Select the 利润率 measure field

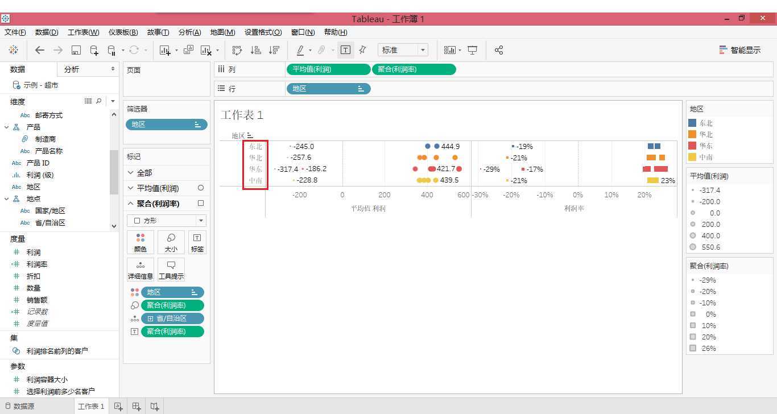pyautogui.click(x=37, y=264)
